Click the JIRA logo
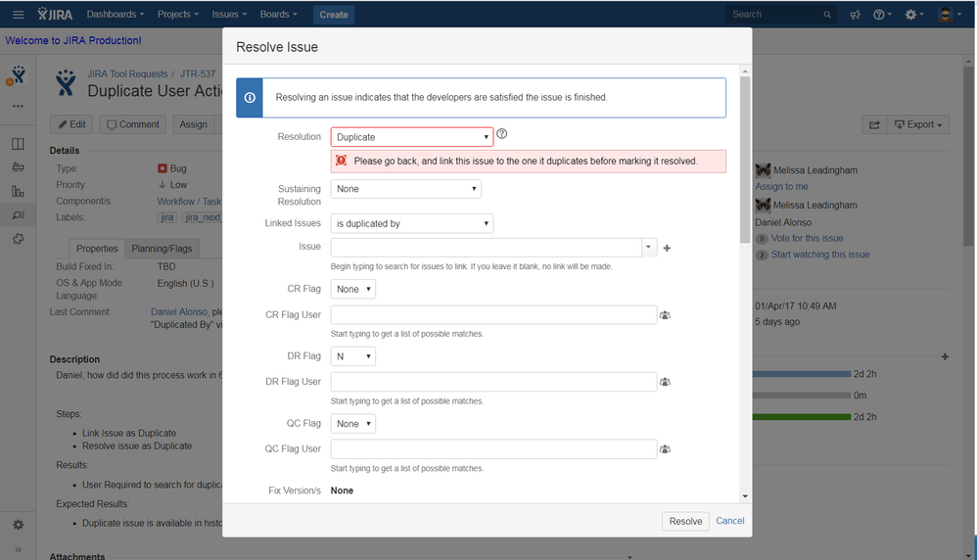 55,14
